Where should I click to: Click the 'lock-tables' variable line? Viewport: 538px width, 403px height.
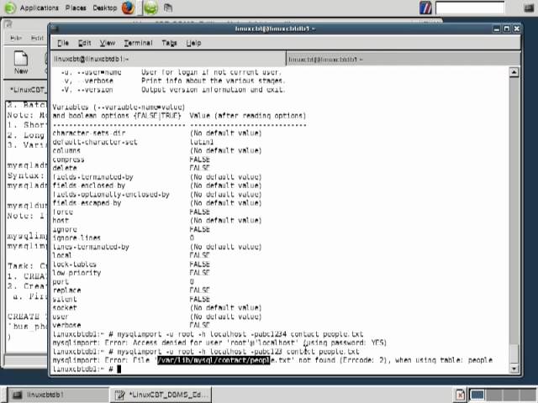click(75, 264)
